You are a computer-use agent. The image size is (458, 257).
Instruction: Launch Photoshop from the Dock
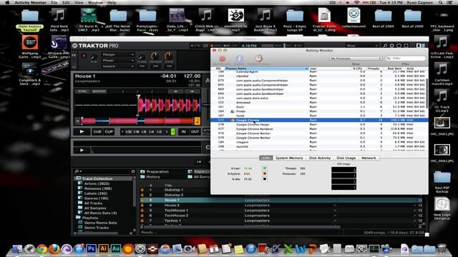tap(91, 249)
